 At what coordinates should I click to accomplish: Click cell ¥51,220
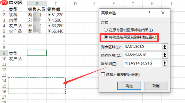pyautogui.click(x=56, y=15)
